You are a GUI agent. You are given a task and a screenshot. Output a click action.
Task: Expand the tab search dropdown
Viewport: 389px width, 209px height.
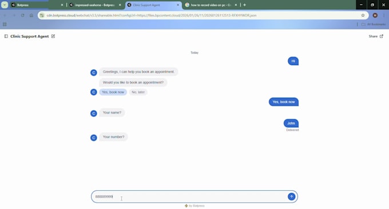click(x=5, y=5)
